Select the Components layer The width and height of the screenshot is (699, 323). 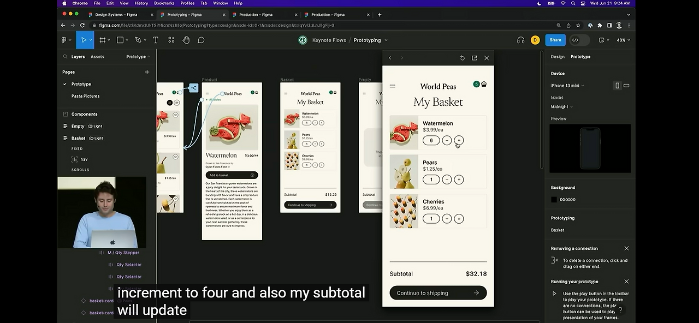[x=84, y=114]
